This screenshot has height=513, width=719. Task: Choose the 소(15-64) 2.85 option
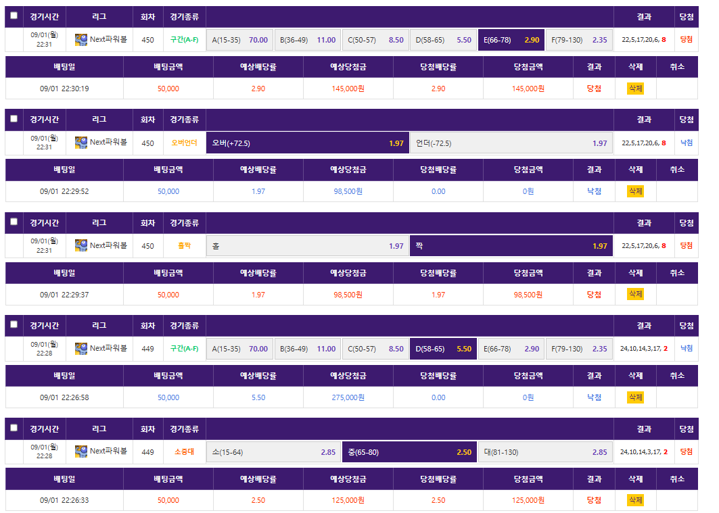[x=274, y=452]
